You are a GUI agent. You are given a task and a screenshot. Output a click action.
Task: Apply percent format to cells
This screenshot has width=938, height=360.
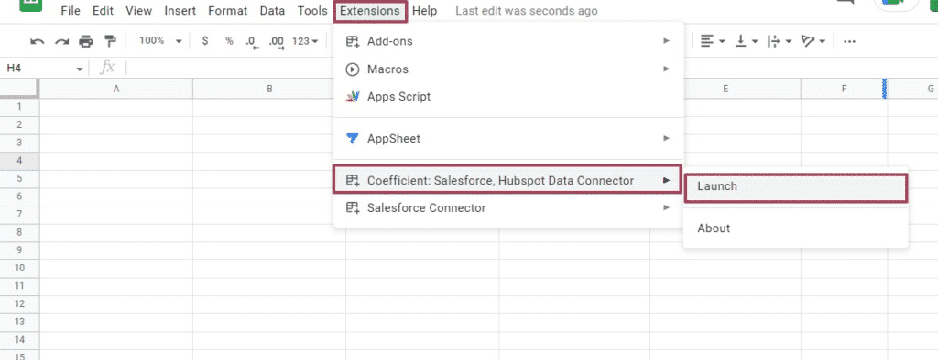pyautogui.click(x=229, y=40)
